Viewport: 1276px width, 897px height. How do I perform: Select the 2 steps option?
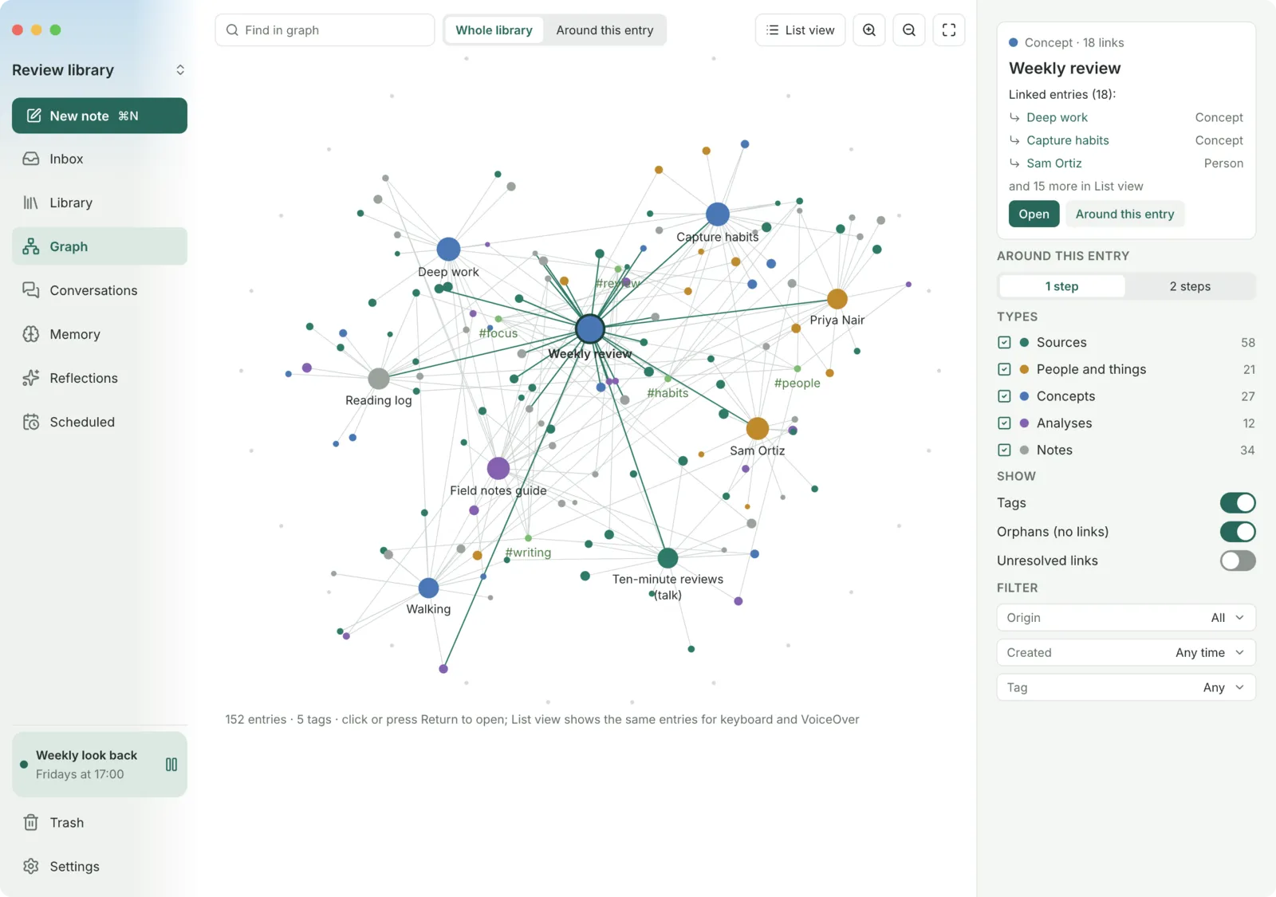tap(1190, 286)
